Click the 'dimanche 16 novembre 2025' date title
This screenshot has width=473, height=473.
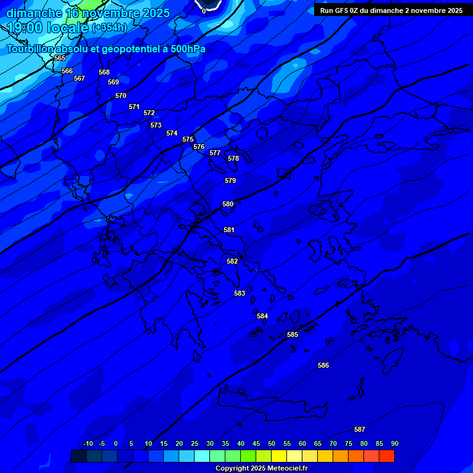coord(87,13)
